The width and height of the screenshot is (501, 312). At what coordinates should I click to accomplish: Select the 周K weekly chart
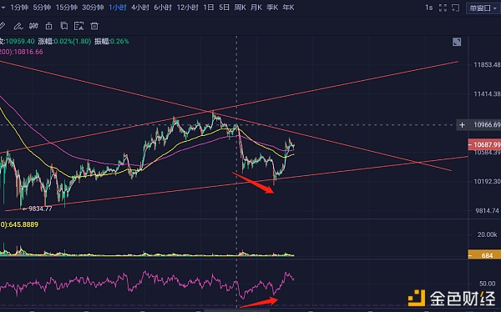[240, 8]
